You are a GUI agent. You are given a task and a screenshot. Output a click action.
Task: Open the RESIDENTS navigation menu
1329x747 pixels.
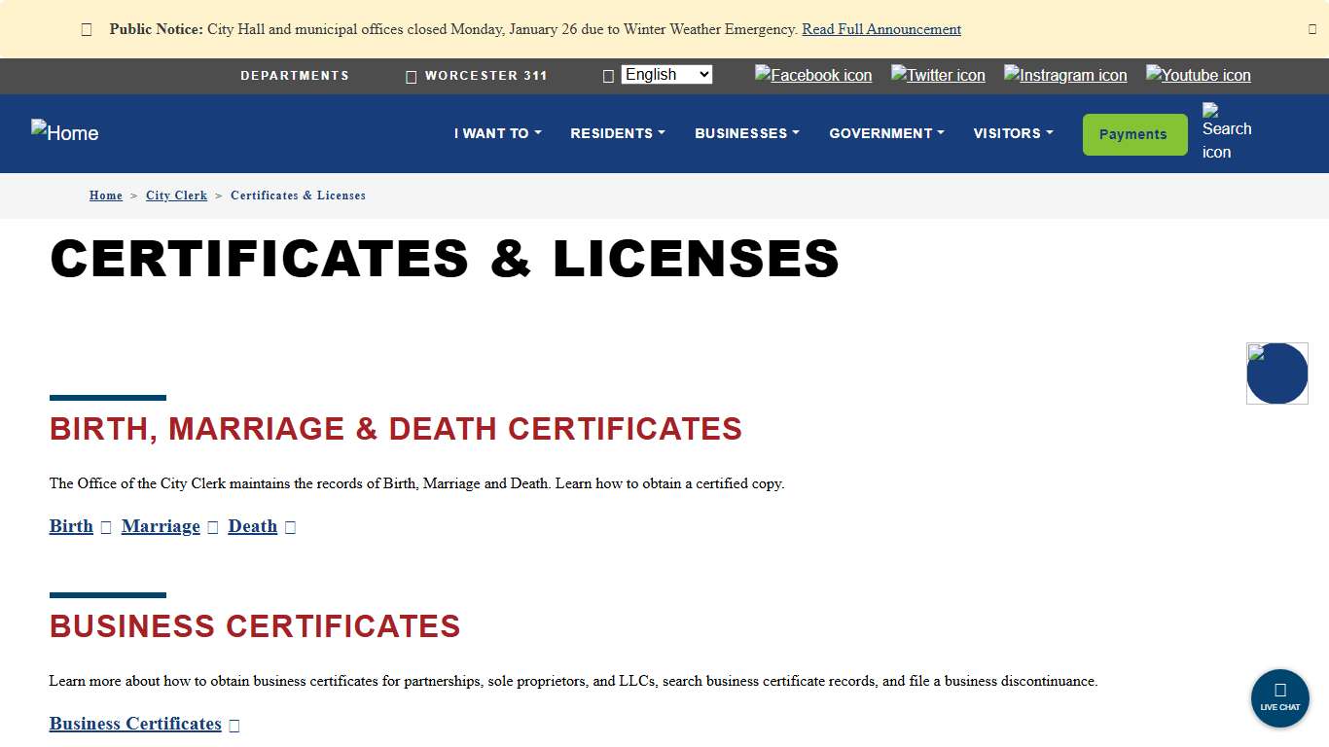(617, 133)
